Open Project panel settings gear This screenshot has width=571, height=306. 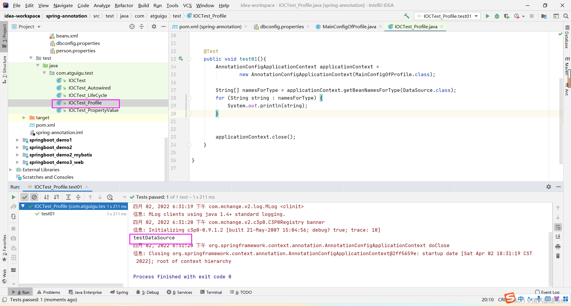tap(154, 26)
